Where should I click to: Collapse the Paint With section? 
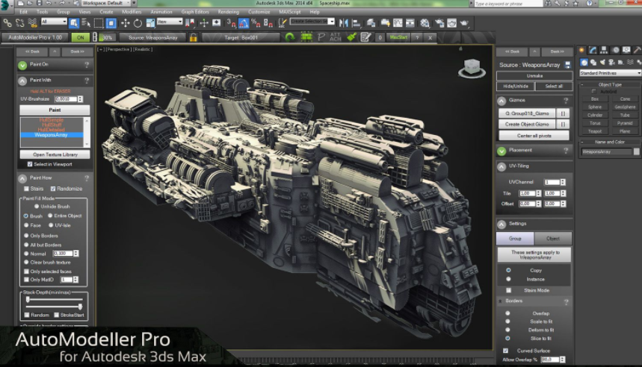(22, 81)
